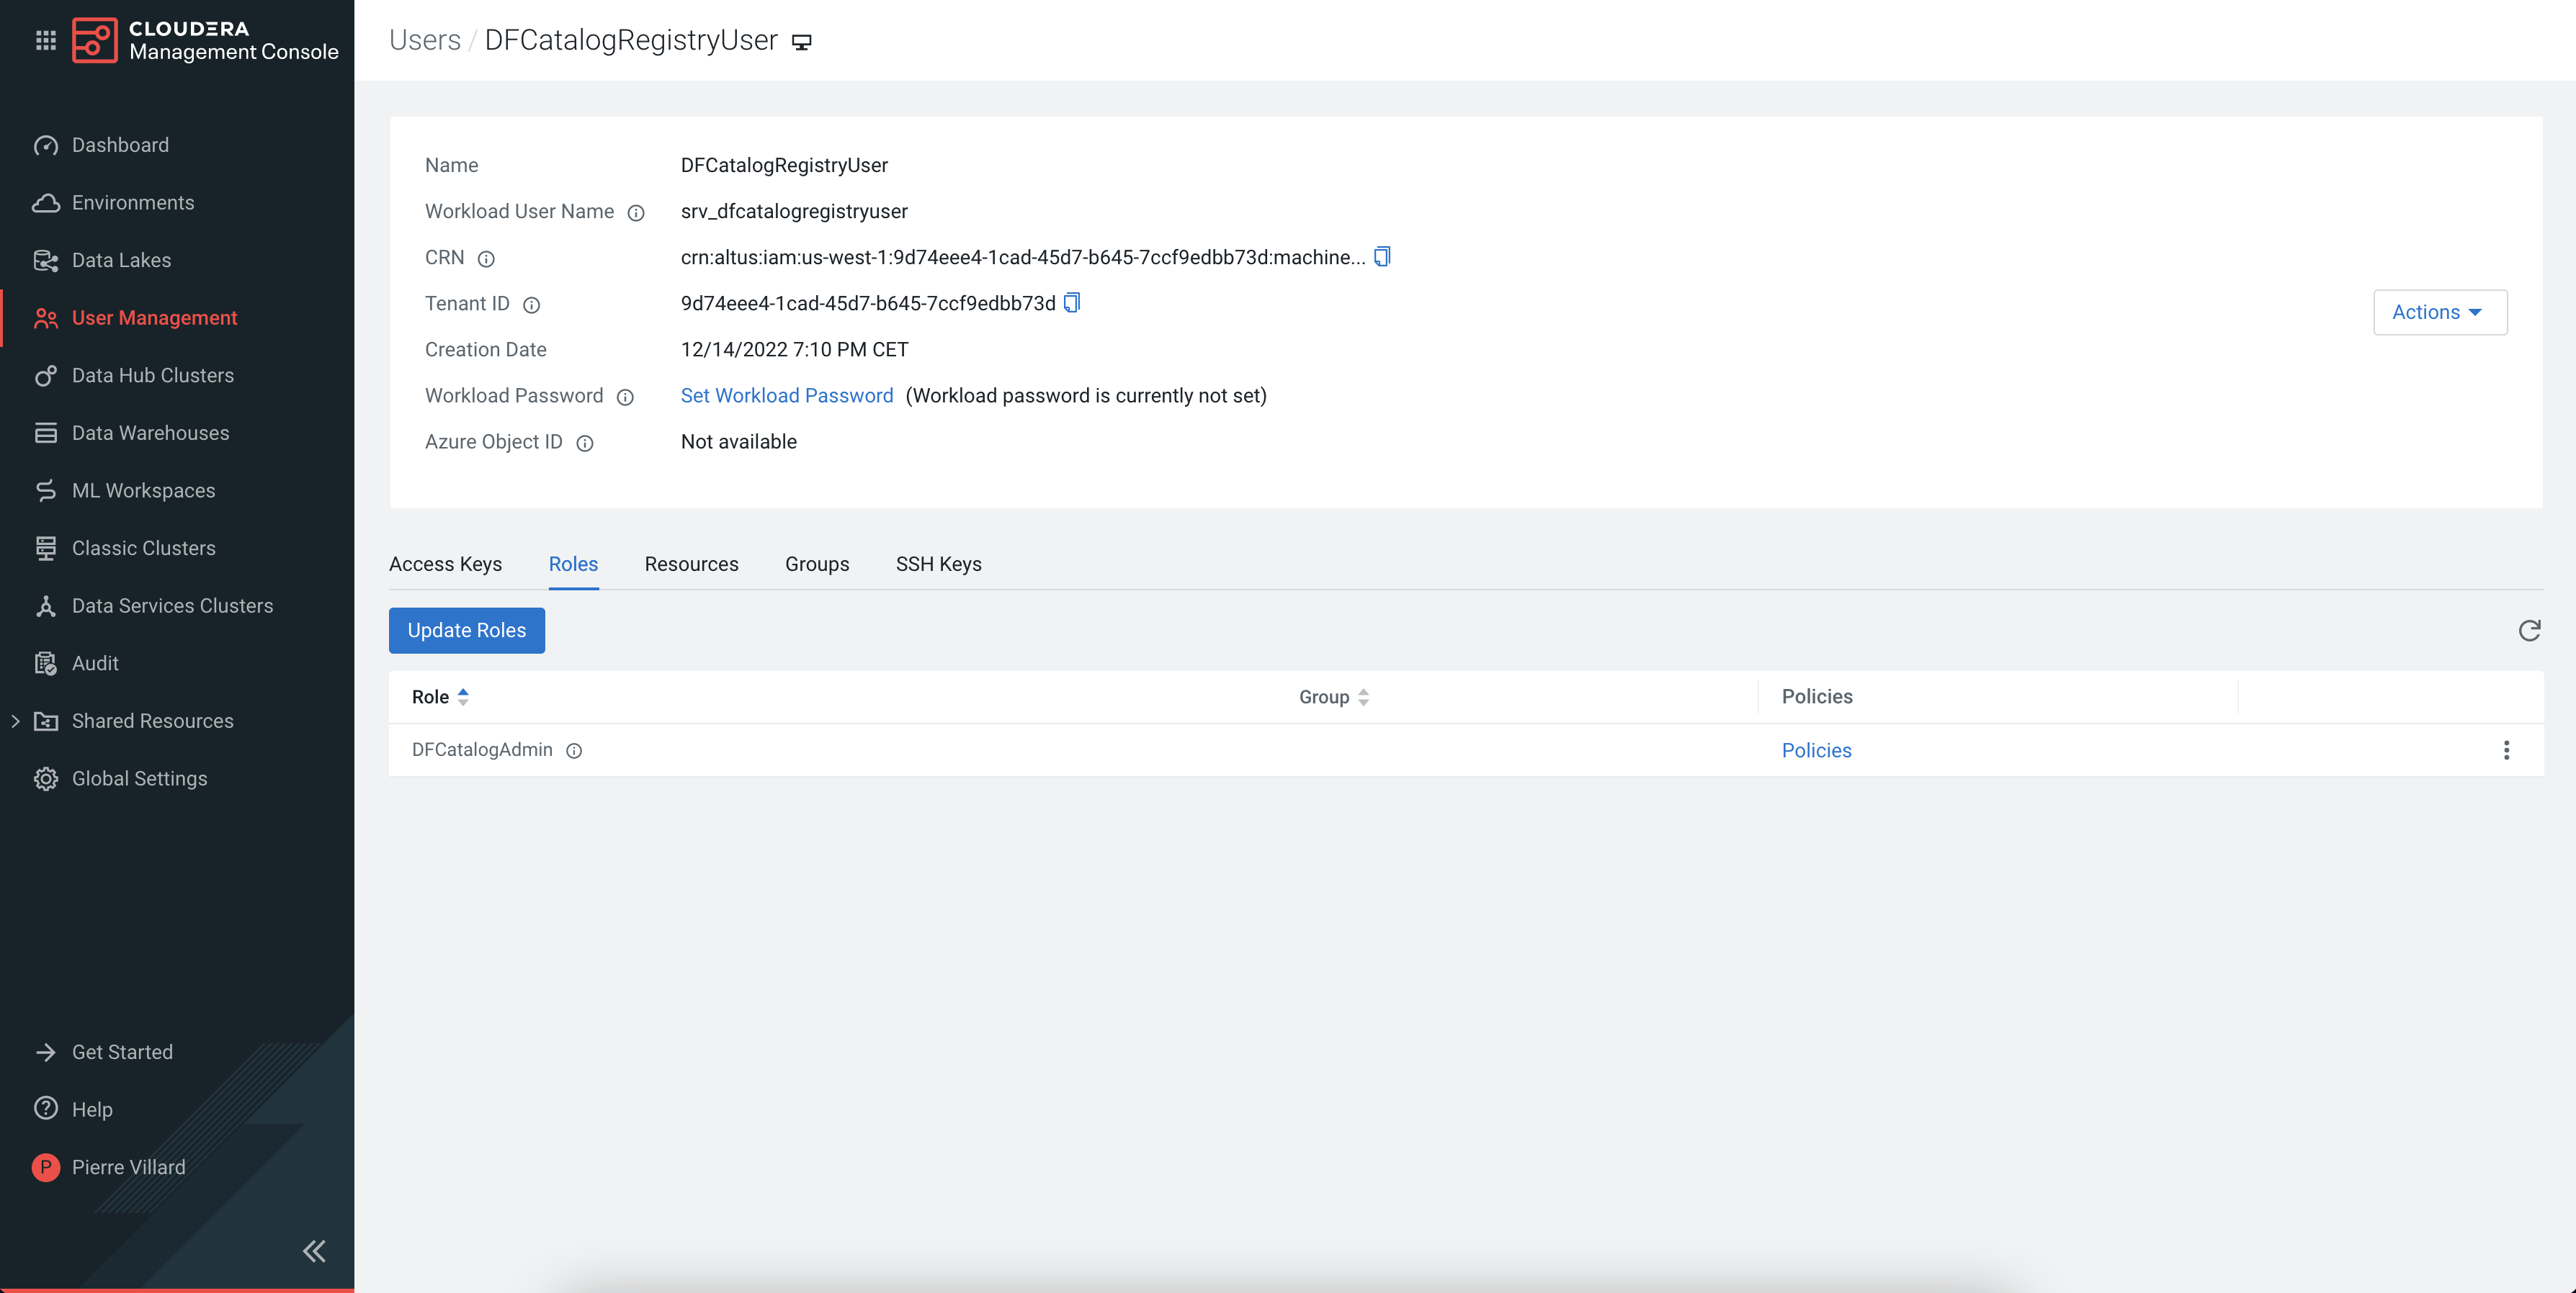
Task: Copy the Tenant ID value
Action: [x=1071, y=303]
